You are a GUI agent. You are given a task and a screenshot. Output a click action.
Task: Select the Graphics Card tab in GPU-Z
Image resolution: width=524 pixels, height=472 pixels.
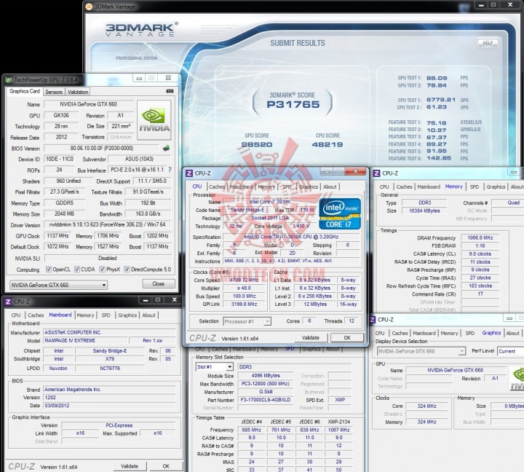25,91
